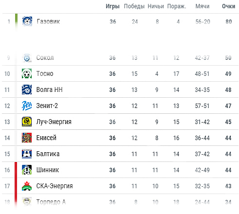
Task: Open the Шинник team page link
Action: click(48, 170)
